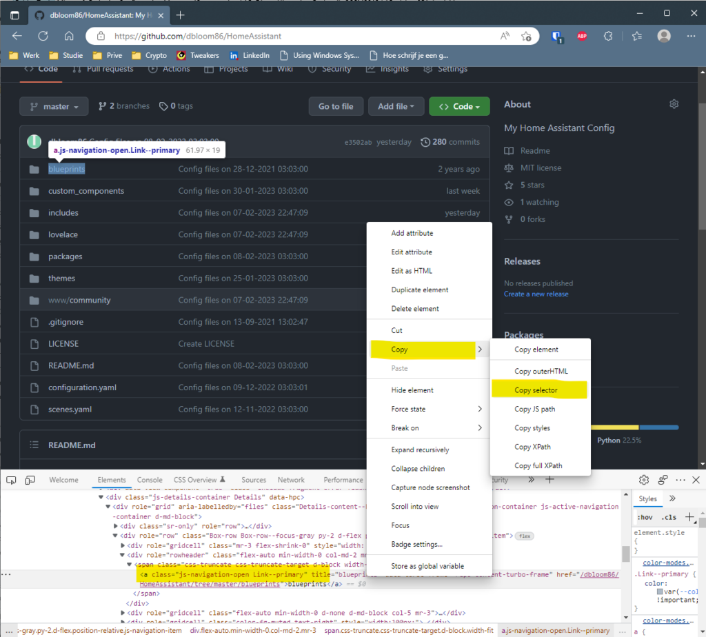Open the 2 branches link
The width and height of the screenshot is (706, 637).
click(124, 106)
